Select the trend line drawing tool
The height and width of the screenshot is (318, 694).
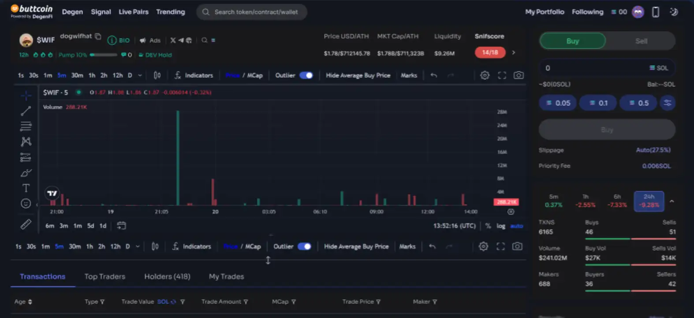(x=26, y=111)
